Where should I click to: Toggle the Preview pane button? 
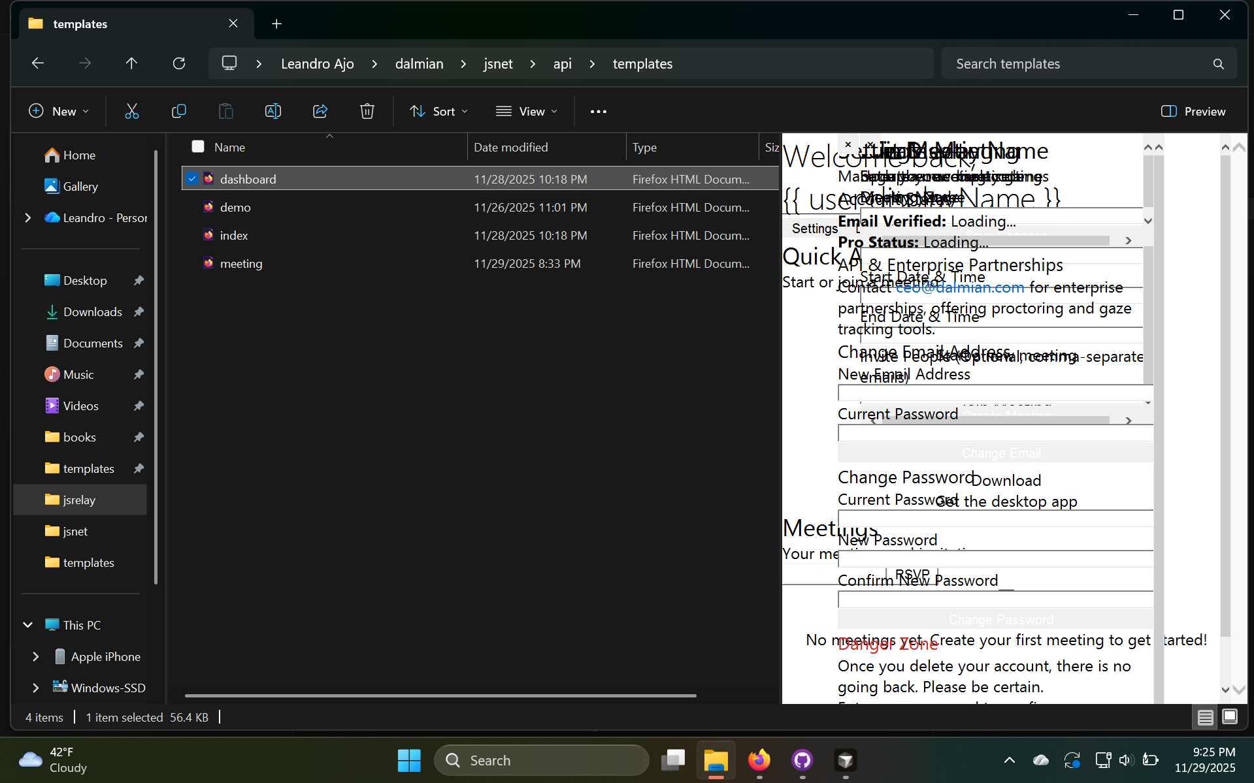(1193, 112)
